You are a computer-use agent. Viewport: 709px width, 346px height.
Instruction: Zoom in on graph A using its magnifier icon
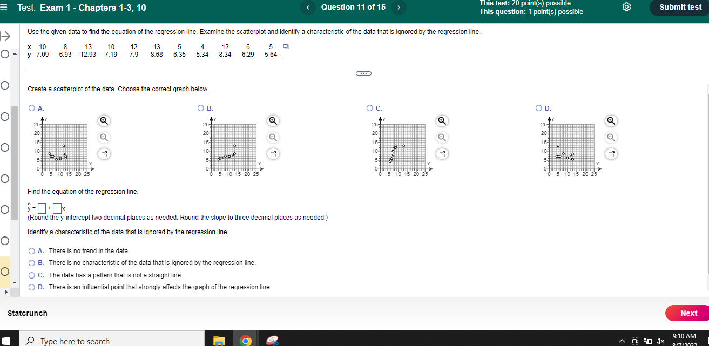coord(104,120)
